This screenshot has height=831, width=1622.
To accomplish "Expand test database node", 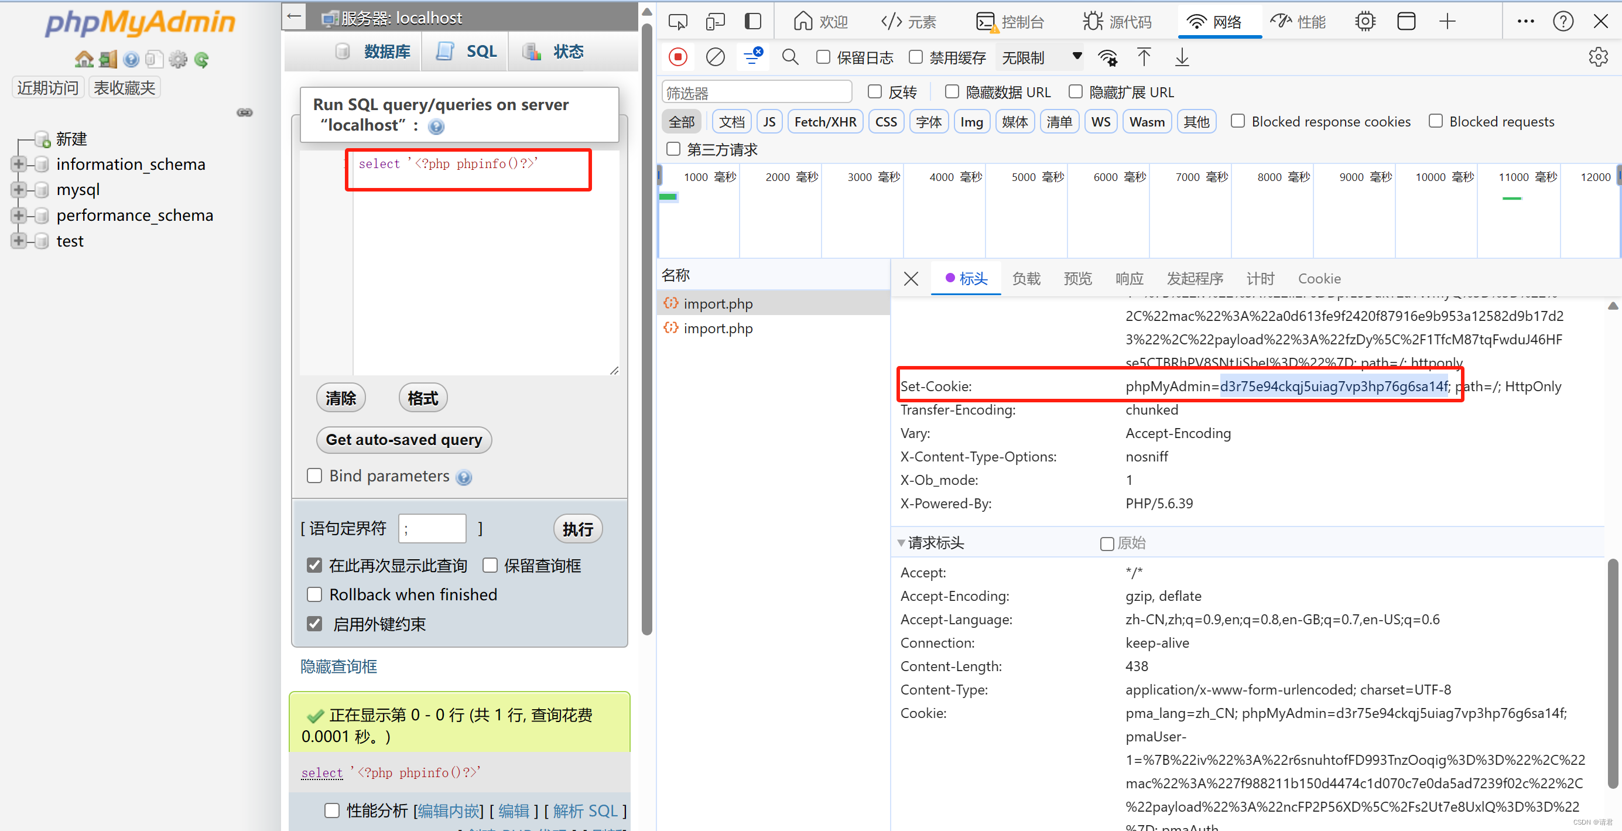I will pos(18,241).
